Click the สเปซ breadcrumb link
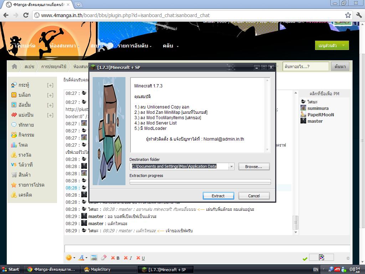This screenshot has width=365, height=274. [x=29, y=67]
